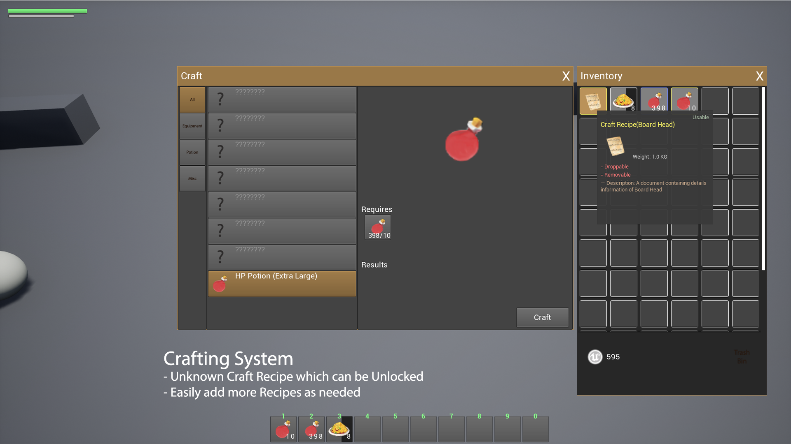Select the HP potion in hotbar slot 1
Screen dimensions: 791x444
pyautogui.click(x=283, y=429)
